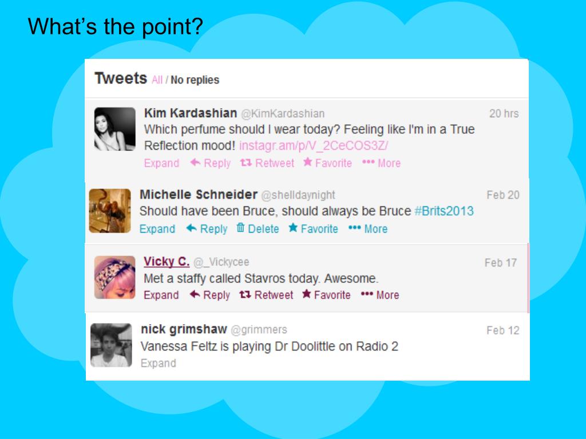Open the instagr.am link in Kim's tweet
Screen dimensions: 586x439
314,145
